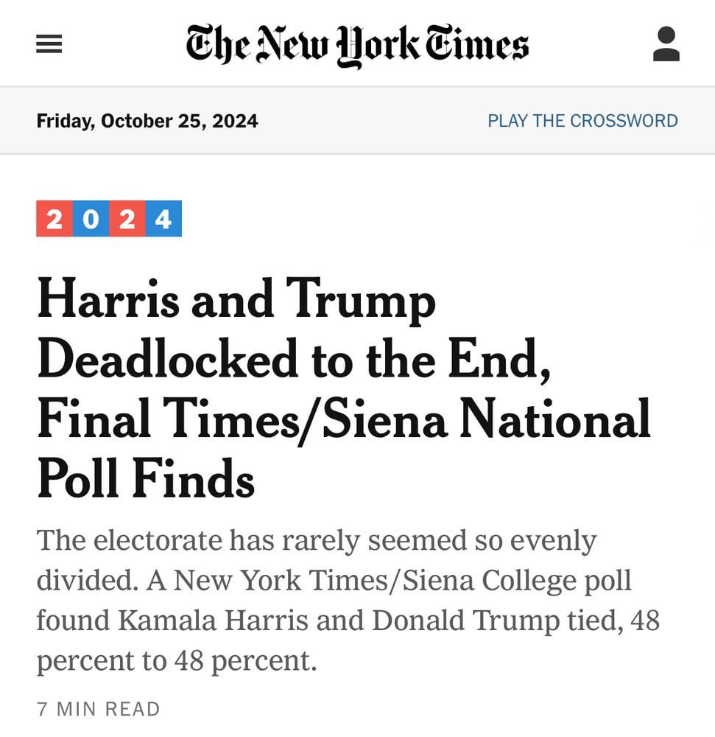
Task: Click the first red "2" election badge tile
Action: 54,219
